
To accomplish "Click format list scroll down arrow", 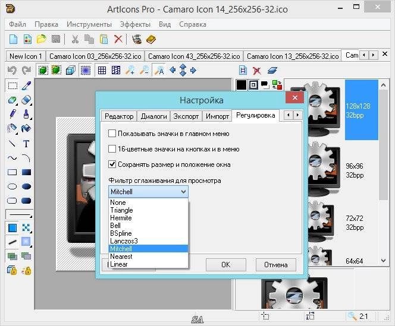I will (384, 261).
